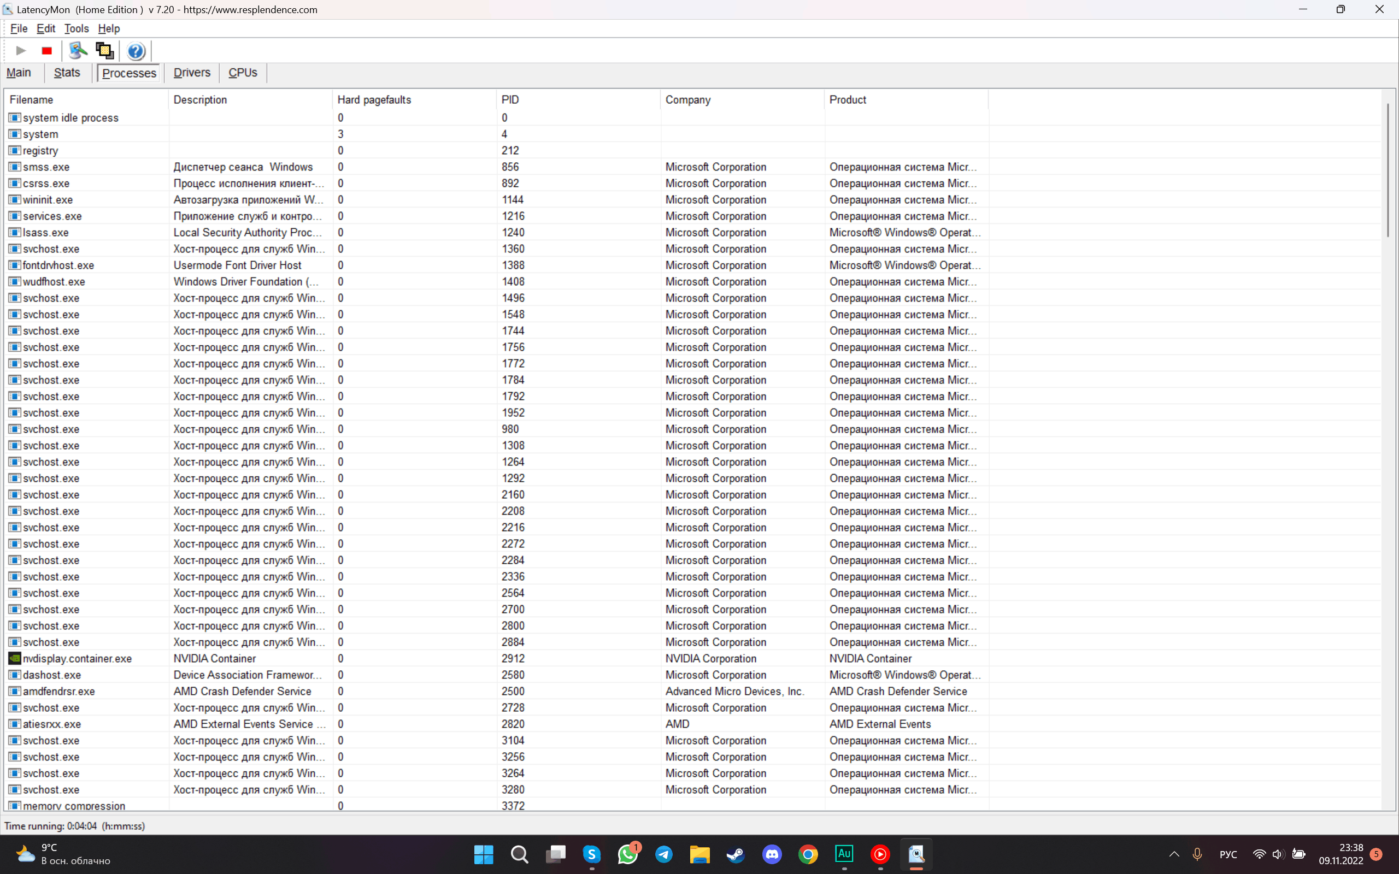
Task: Open help with the question mark icon
Action: coord(136,51)
